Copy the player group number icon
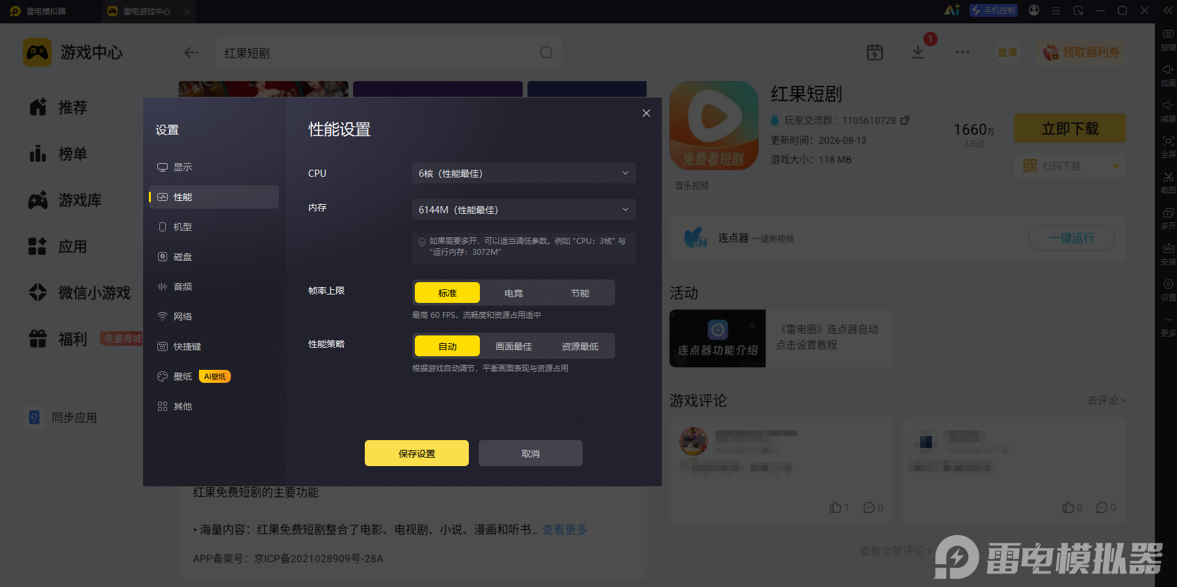 [905, 120]
